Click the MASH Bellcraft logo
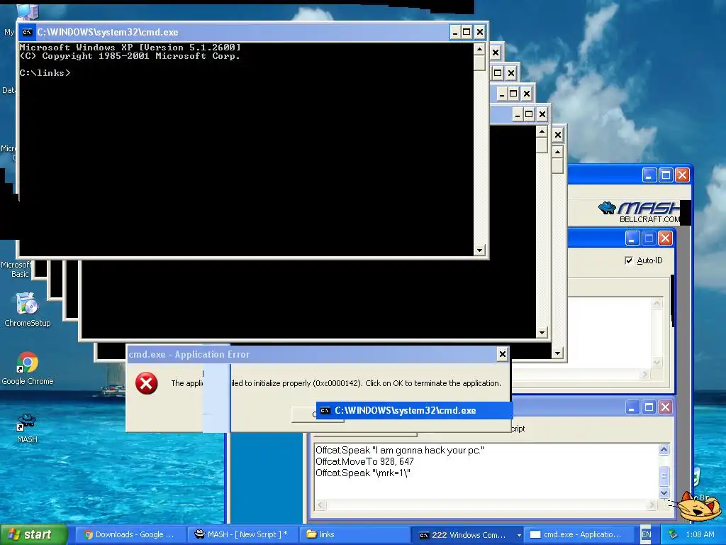The width and height of the screenshot is (726, 545). pyautogui.click(x=639, y=212)
